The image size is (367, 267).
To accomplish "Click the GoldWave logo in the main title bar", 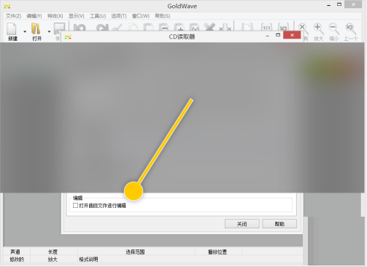I will [7, 6].
